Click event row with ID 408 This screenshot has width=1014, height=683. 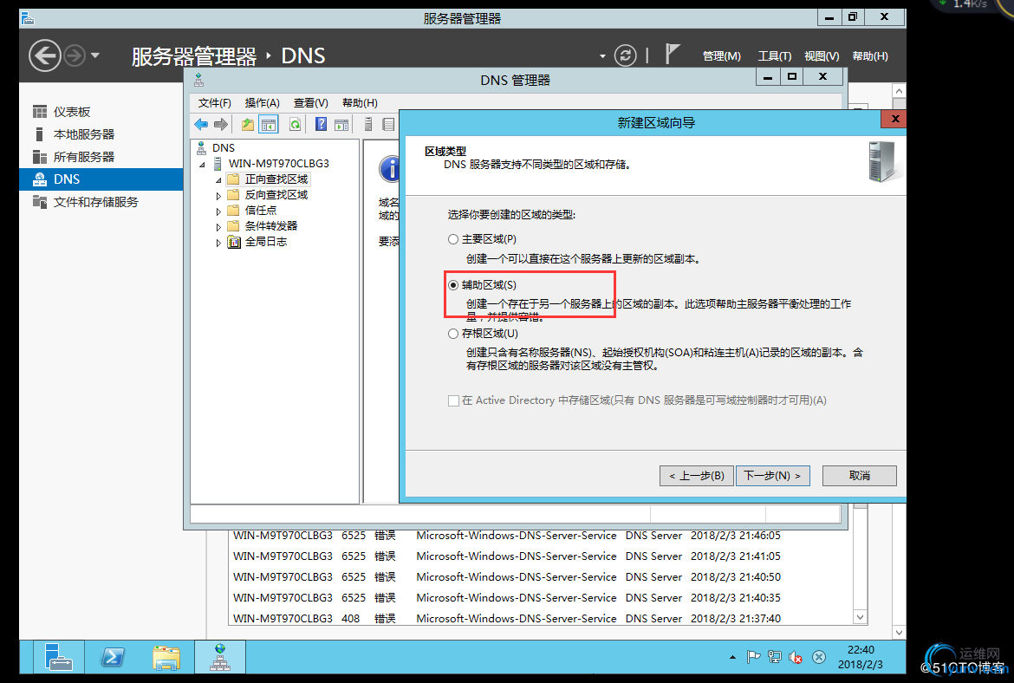pyautogui.click(x=541, y=618)
